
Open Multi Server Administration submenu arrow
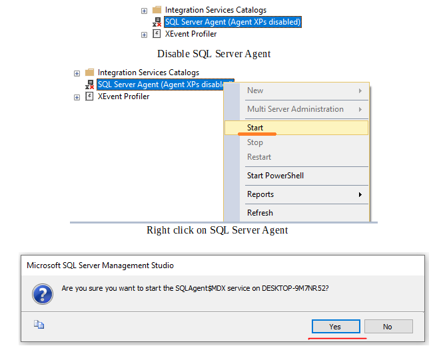(360, 109)
